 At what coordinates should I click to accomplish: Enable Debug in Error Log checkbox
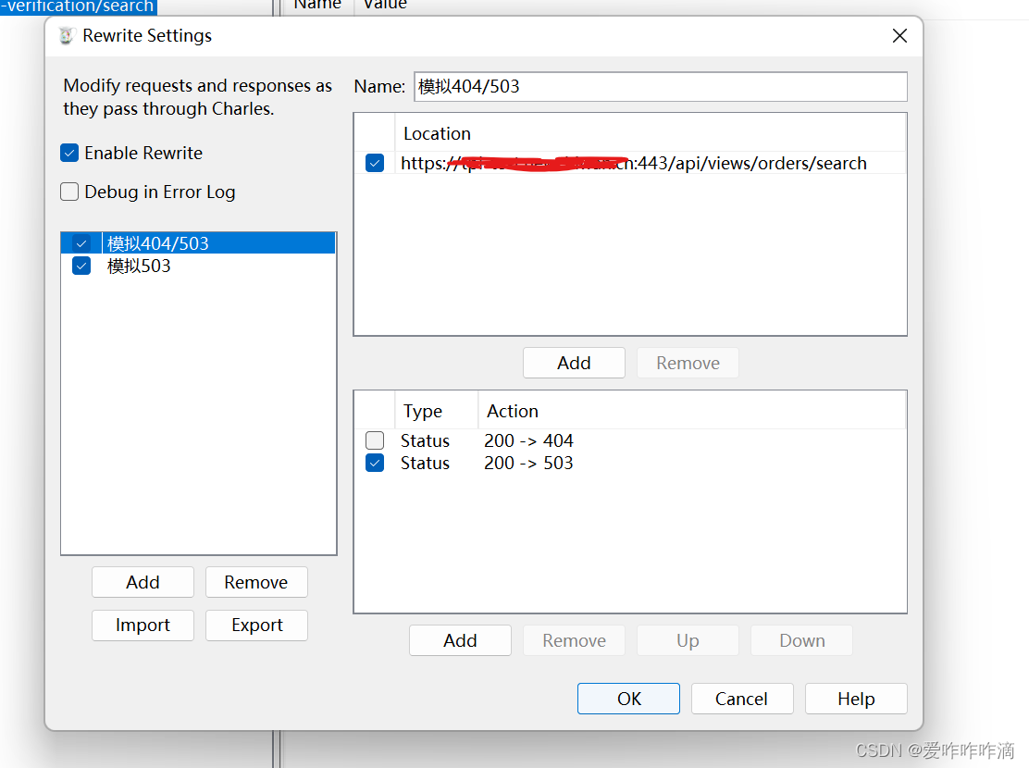68,192
